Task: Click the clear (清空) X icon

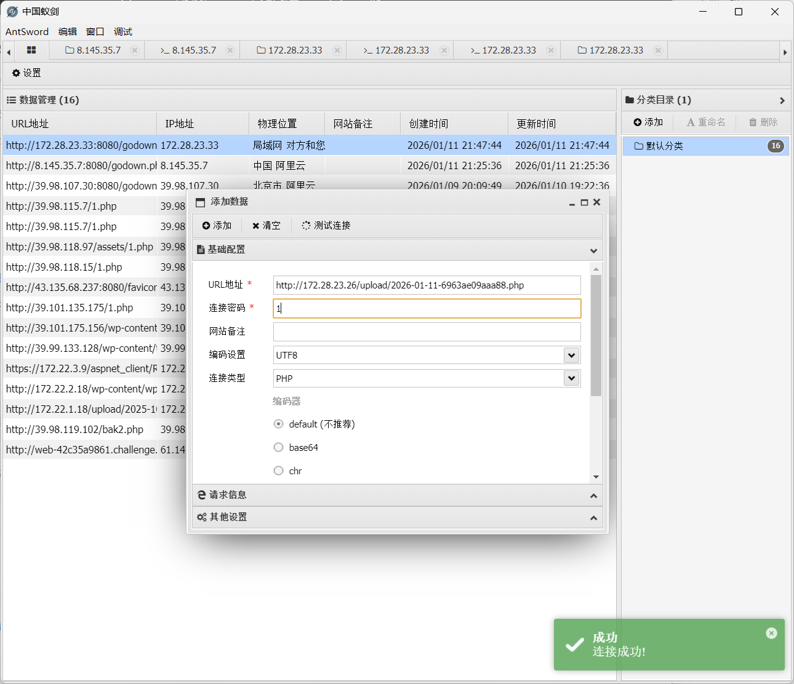Action: pyautogui.click(x=255, y=226)
